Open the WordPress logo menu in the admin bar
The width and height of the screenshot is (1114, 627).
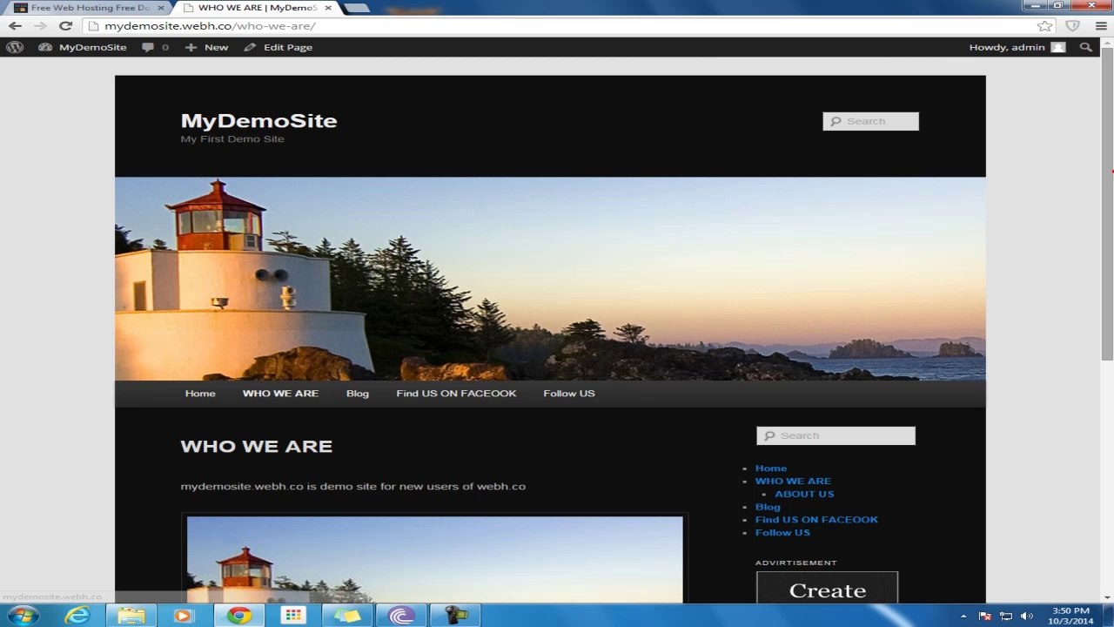tap(15, 47)
